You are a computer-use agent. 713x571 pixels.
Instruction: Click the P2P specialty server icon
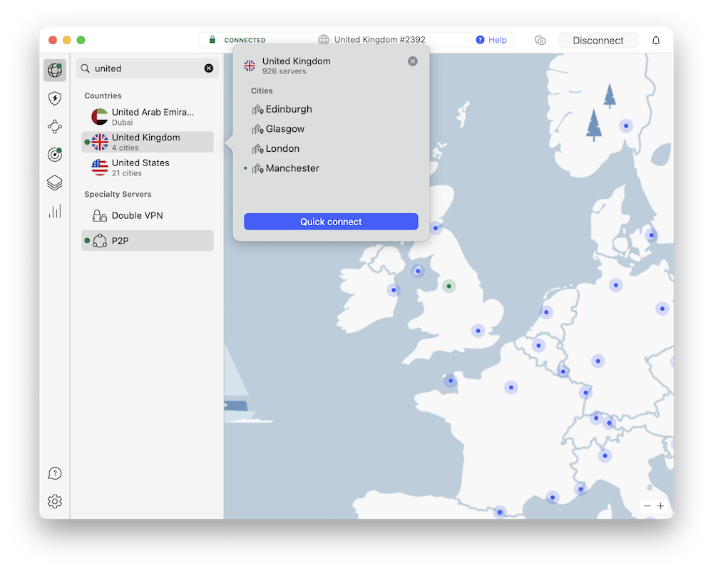coord(100,240)
